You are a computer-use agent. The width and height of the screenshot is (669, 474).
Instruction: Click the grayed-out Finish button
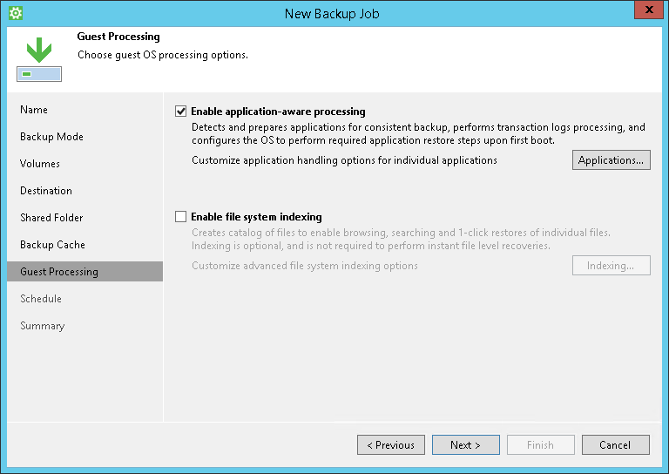pyautogui.click(x=541, y=445)
